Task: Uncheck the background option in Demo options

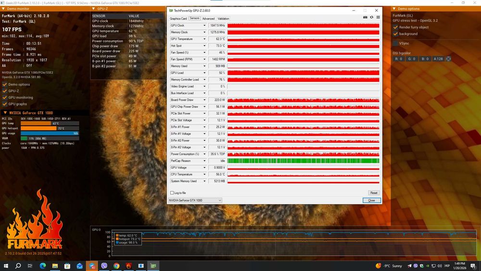Action: (395, 34)
